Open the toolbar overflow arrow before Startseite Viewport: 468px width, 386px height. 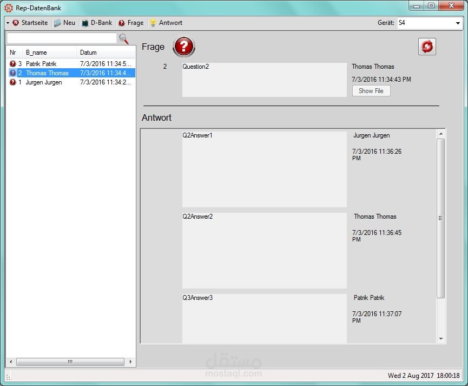[x=8, y=23]
